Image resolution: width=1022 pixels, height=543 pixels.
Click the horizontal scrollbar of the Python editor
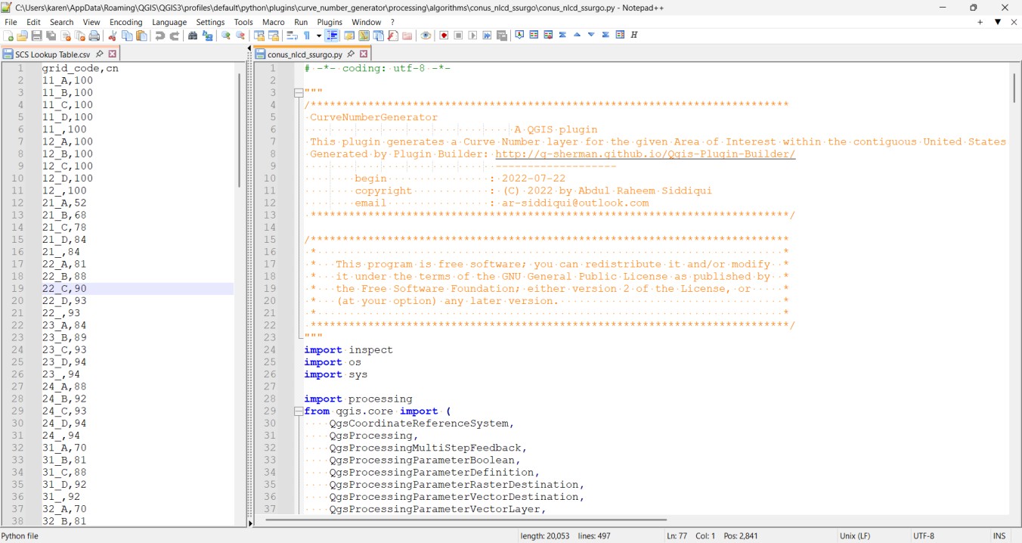coord(466,520)
